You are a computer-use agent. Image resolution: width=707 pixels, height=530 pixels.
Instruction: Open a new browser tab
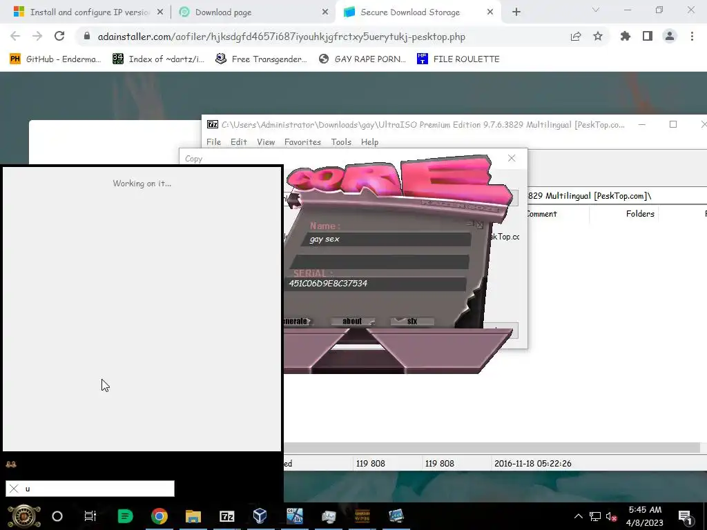click(x=516, y=12)
